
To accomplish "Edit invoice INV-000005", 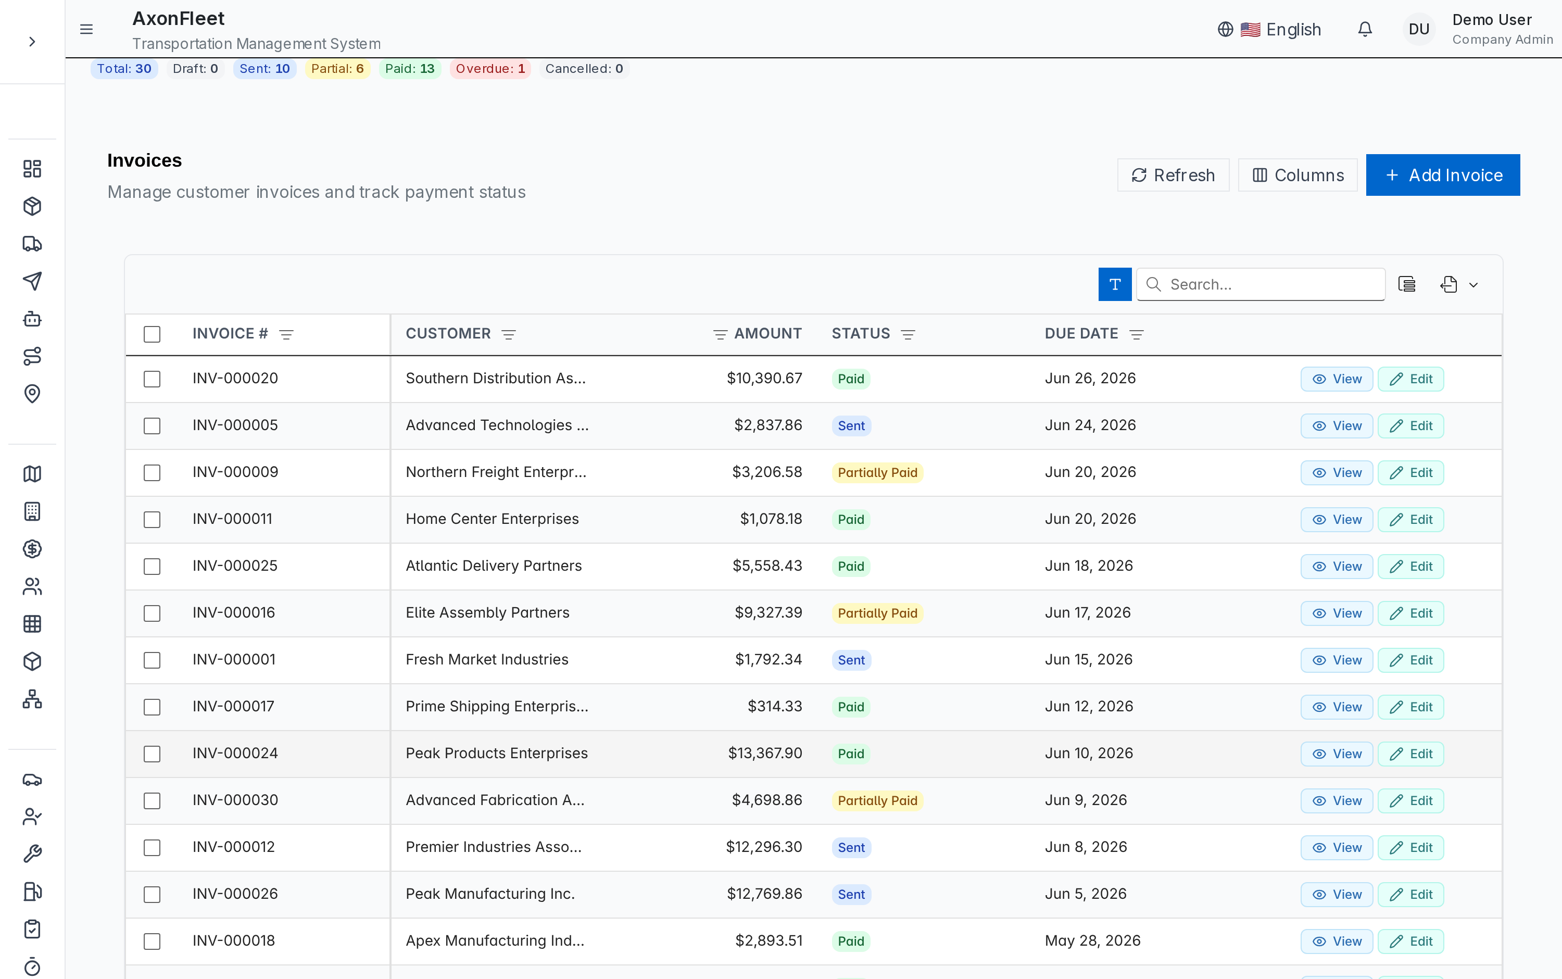I will coord(1410,426).
